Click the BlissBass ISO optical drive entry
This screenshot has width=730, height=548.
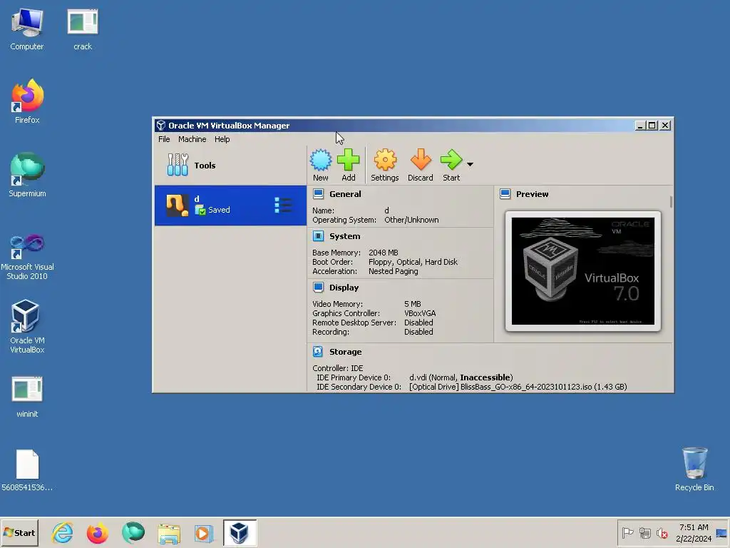click(518, 387)
